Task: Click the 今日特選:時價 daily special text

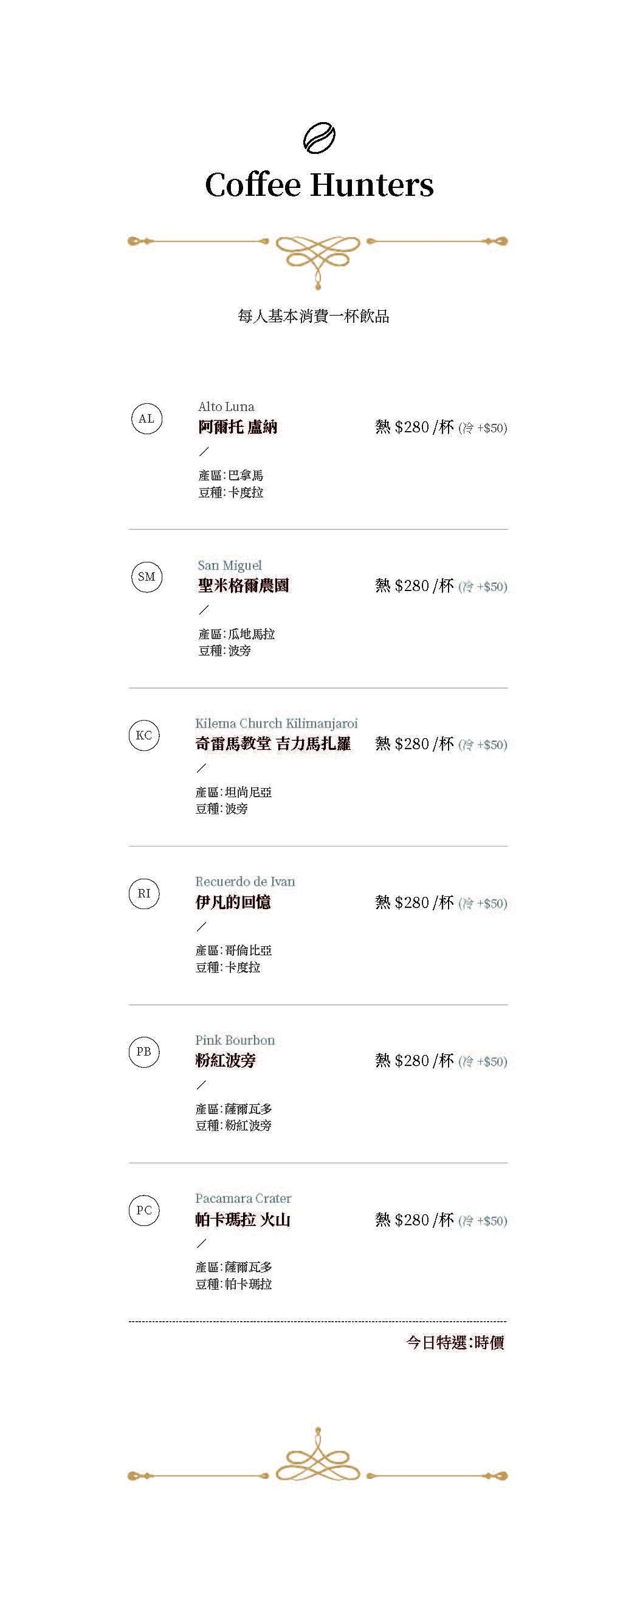Action: 454,1342
